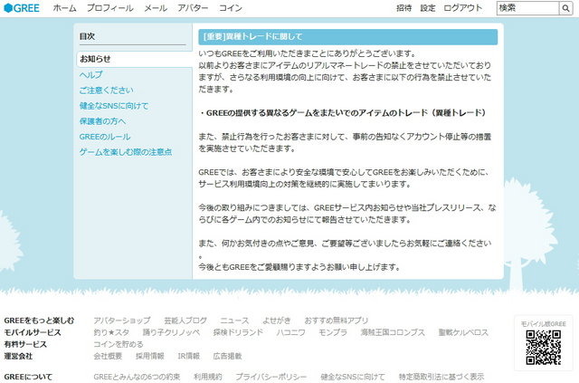The height and width of the screenshot is (383, 579).
Task: Focus the 検索 search field
Action: (x=527, y=8)
